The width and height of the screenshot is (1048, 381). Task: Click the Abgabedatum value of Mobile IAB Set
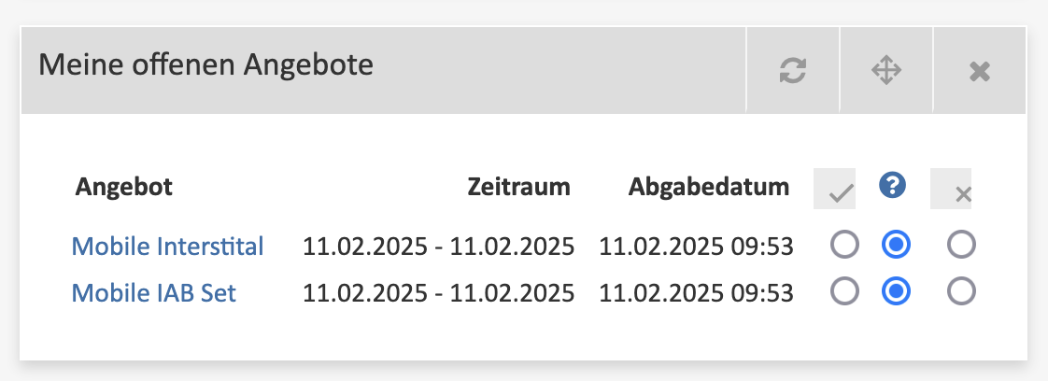point(696,293)
